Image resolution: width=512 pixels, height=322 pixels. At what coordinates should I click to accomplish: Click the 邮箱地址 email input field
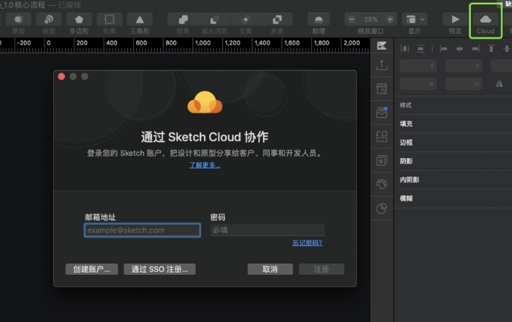coord(142,230)
